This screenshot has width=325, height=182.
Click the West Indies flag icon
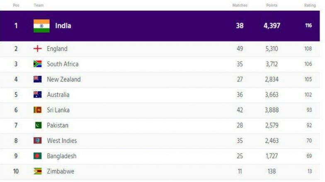click(37, 140)
